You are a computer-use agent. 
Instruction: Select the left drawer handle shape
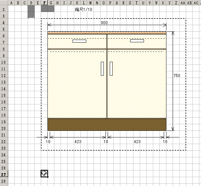[x=79, y=41]
